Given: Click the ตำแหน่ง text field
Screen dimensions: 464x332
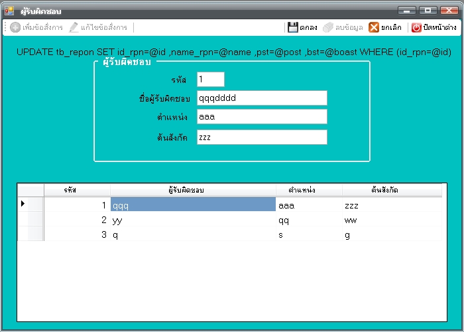Looking at the screenshot, I should 262,116.
